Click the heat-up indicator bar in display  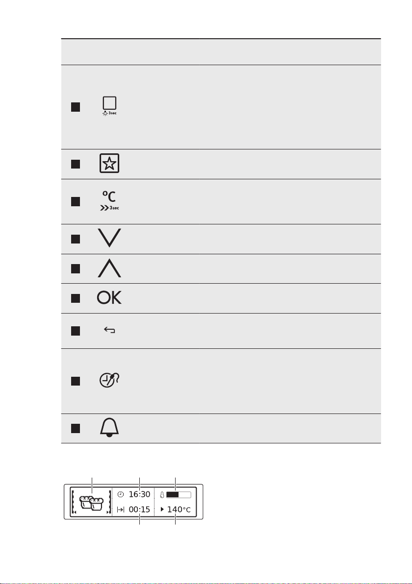[179, 495]
